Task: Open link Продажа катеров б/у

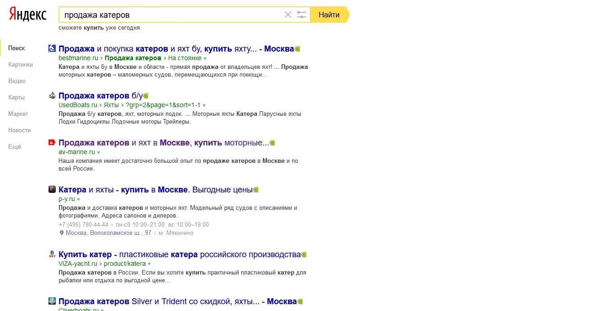Action: tap(101, 96)
